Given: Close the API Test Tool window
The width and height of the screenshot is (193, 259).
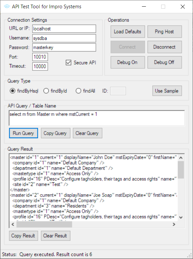Looking at the screenshot, I should coord(183,7).
